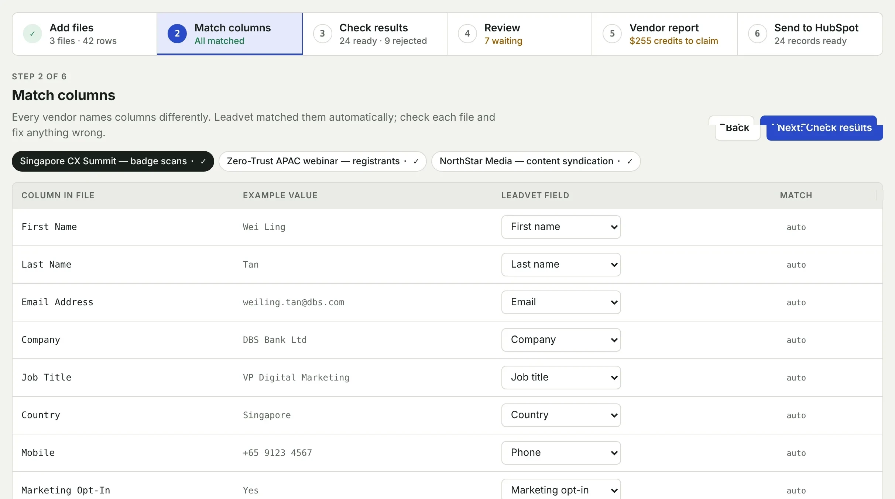Image resolution: width=895 pixels, height=499 pixels.
Task: Click the step 2 circle badge
Action: pos(177,34)
